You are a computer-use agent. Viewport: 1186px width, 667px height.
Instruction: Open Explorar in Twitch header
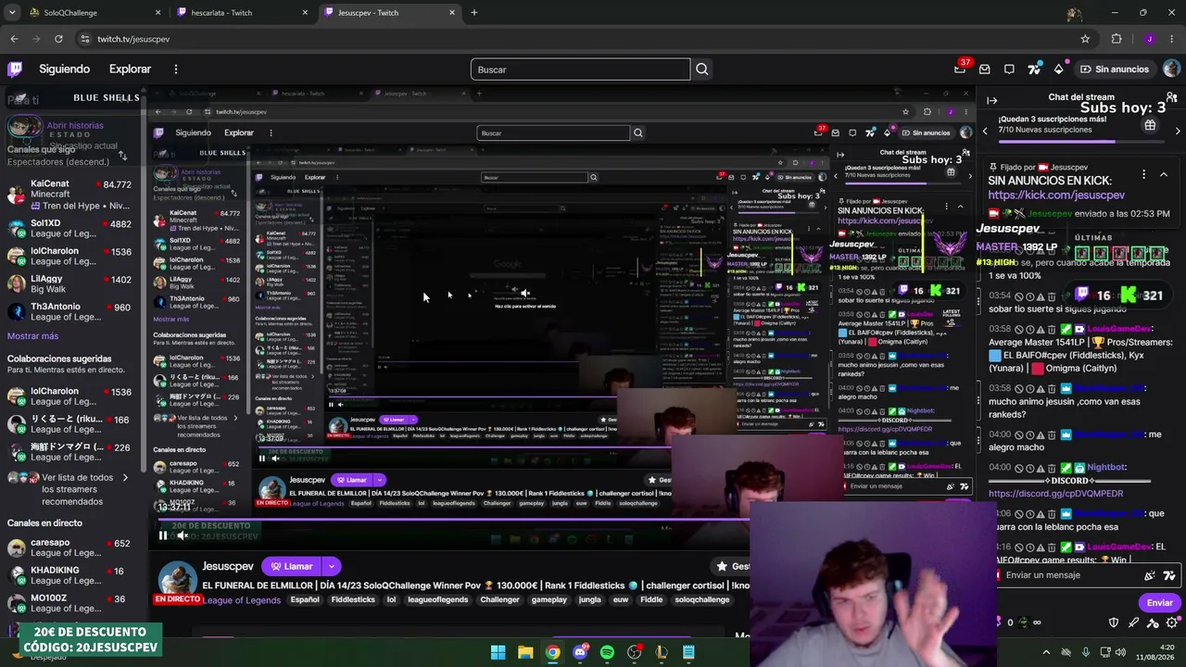click(x=130, y=69)
